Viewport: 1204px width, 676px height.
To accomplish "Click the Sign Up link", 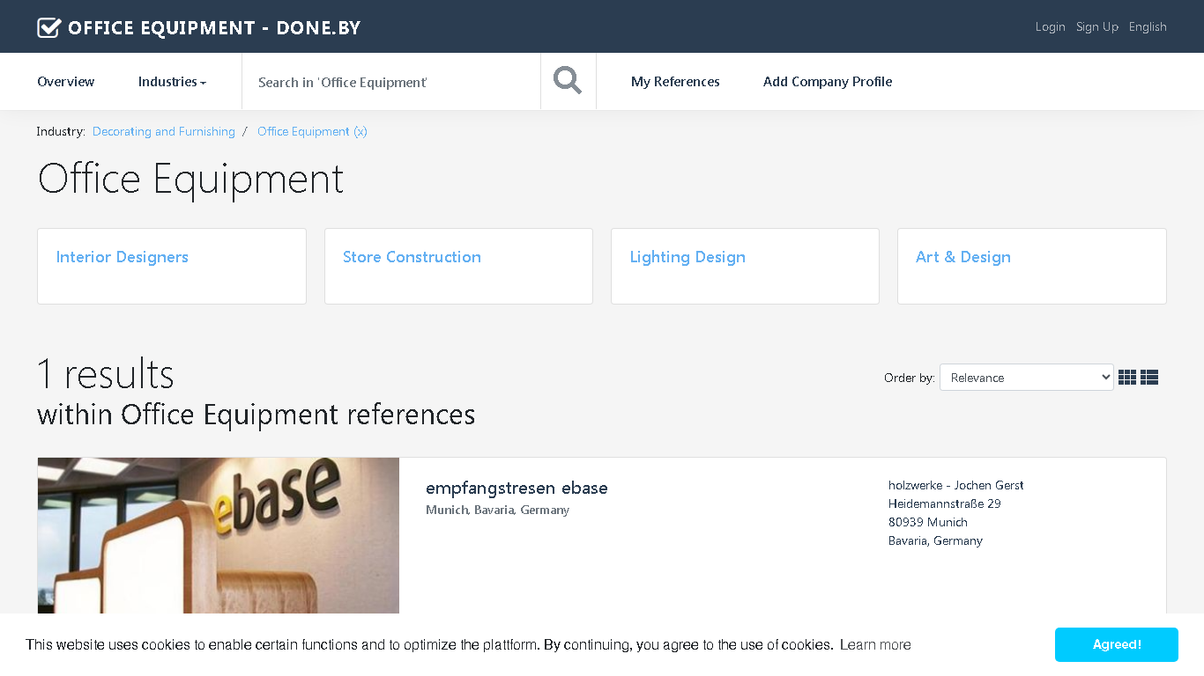I will [1097, 26].
